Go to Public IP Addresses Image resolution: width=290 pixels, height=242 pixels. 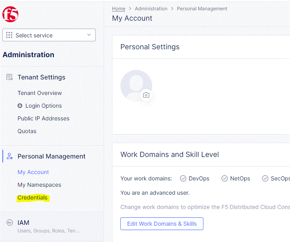pyautogui.click(x=43, y=118)
